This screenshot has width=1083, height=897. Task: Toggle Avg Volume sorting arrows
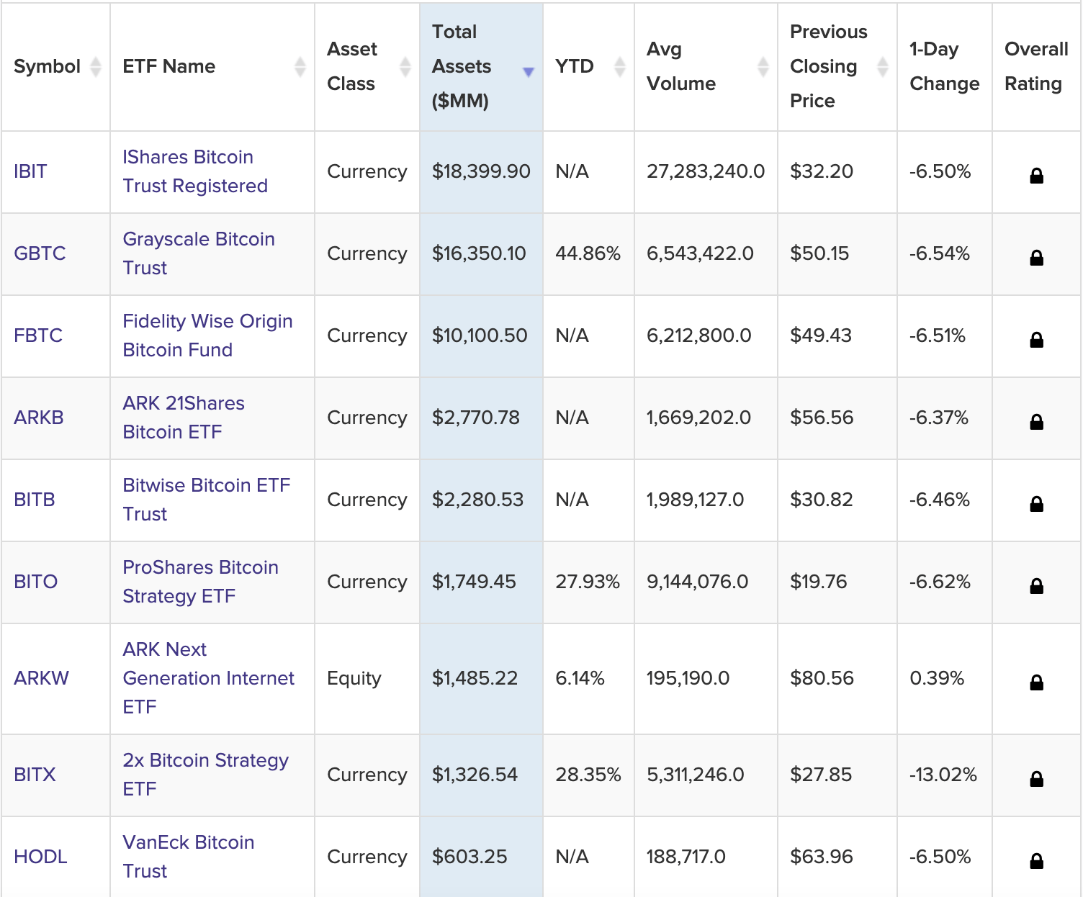[763, 66]
